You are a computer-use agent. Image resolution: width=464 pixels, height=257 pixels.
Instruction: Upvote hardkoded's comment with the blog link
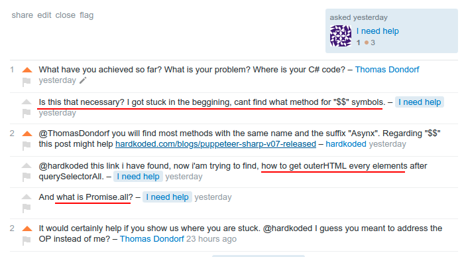point(27,133)
